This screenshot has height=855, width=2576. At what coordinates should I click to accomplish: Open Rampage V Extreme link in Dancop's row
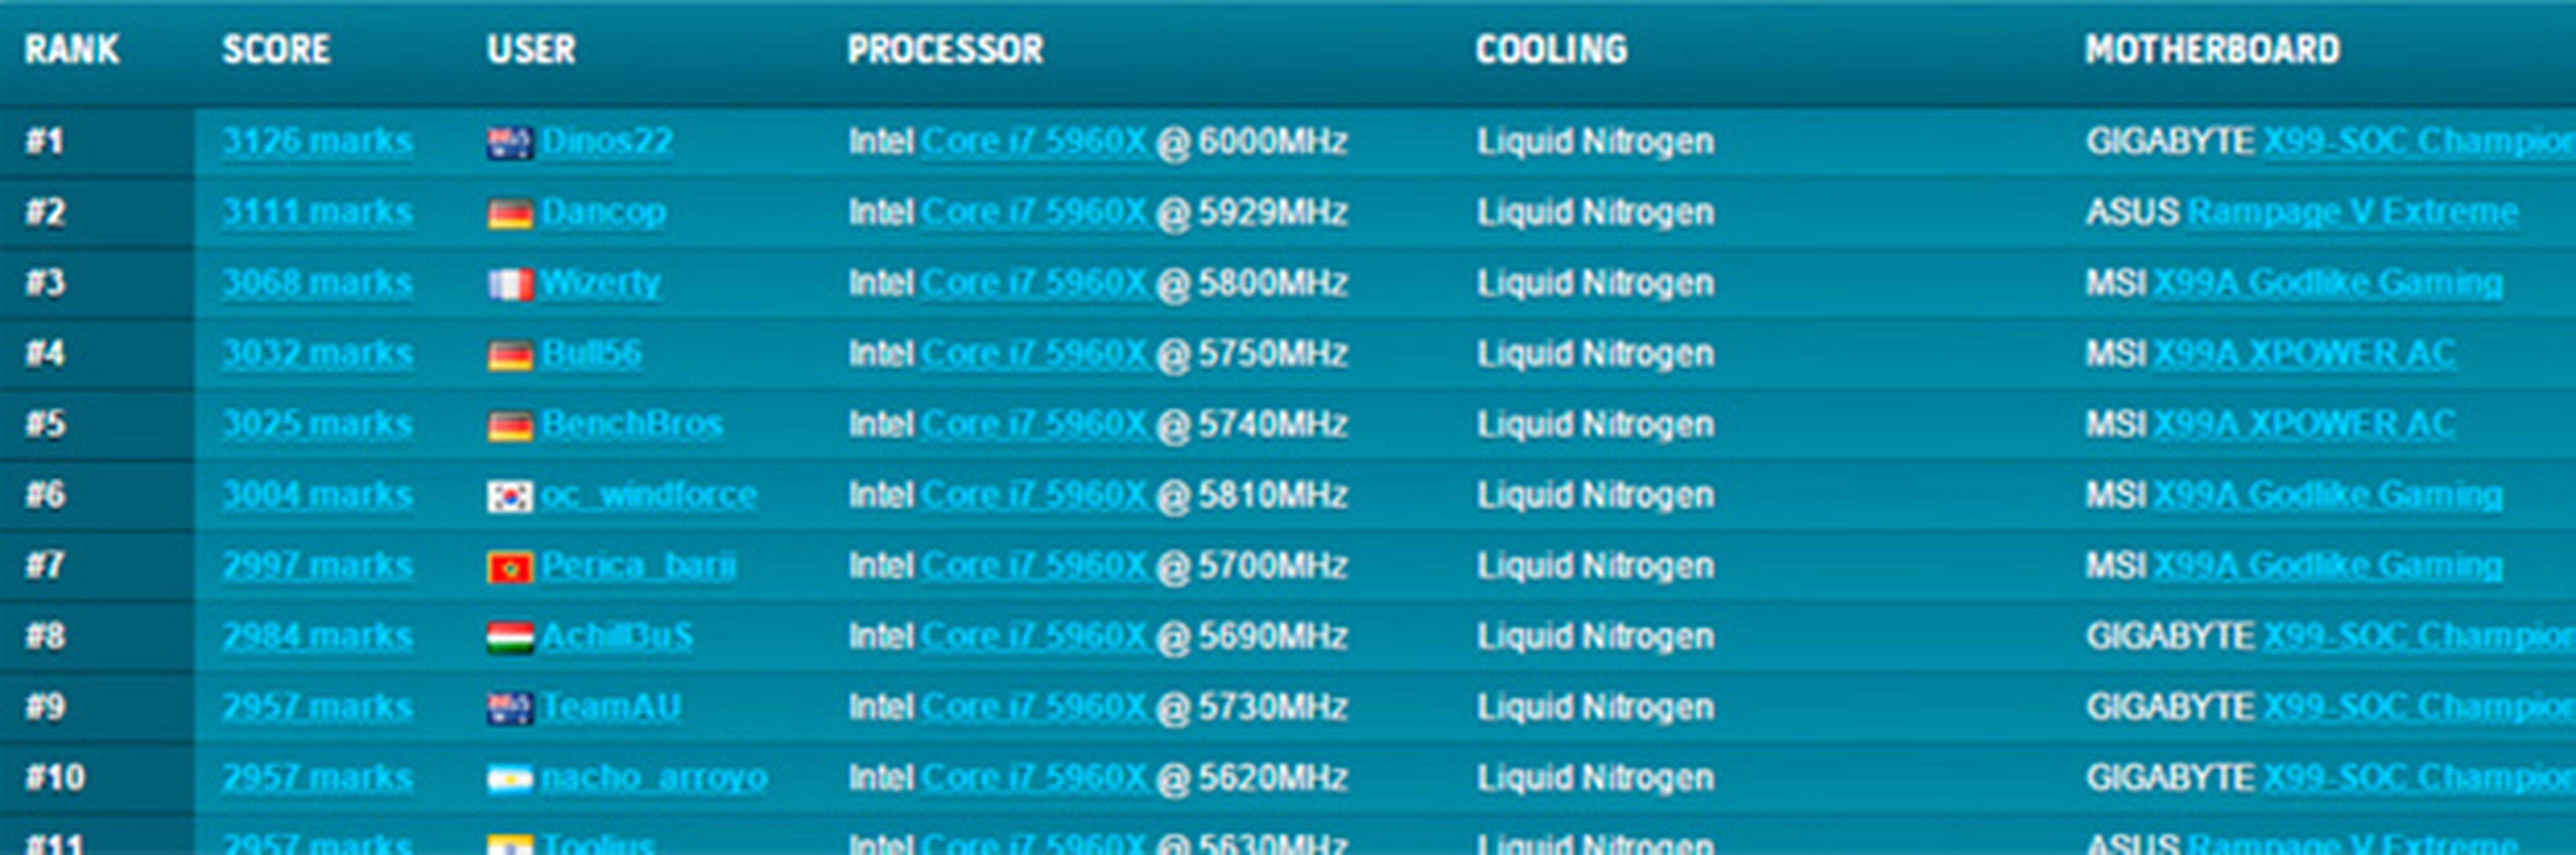click(x=2353, y=212)
